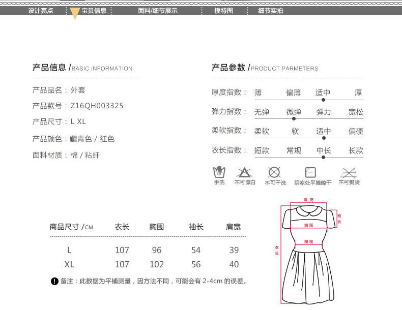Viewport: 402px width, 310px height.
Task: Click the hand wash (手洗) care icon
Action: coord(219,172)
